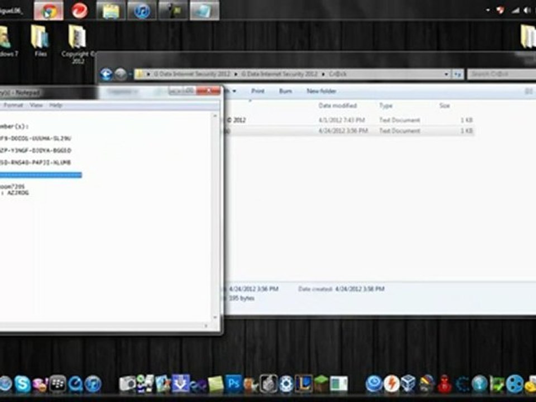
Task: Click Notepad vertical scrollbar up arrow
Action: tap(215, 116)
